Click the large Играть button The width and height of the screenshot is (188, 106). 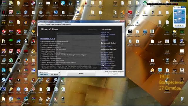[81, 73]
